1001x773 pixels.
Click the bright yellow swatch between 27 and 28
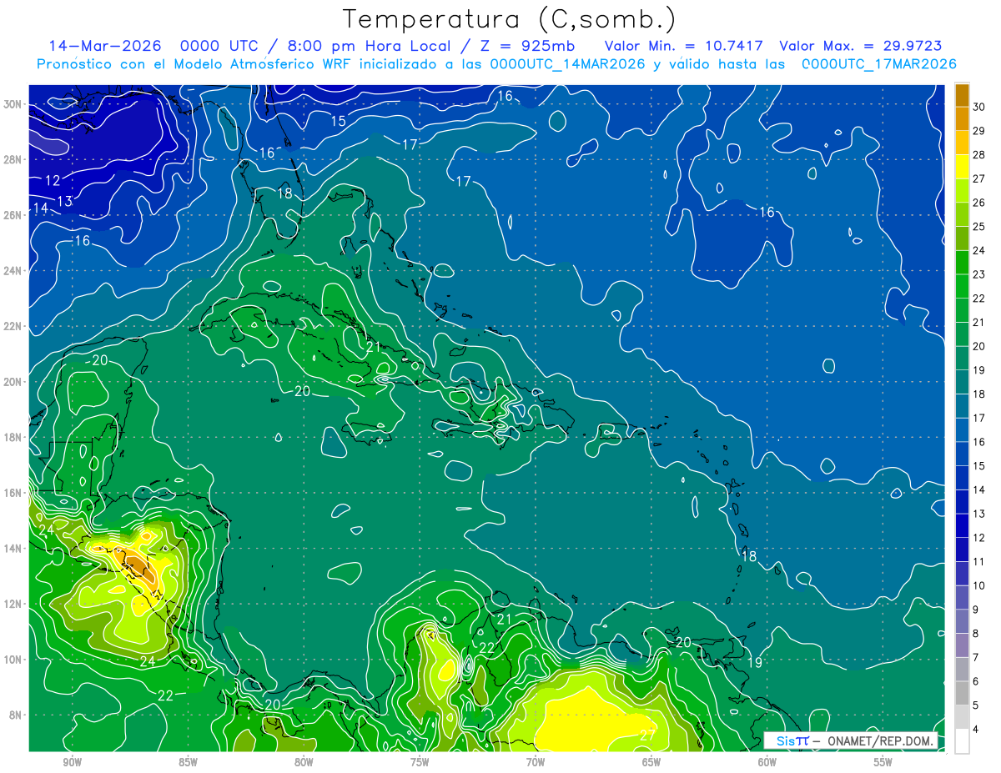962,167
